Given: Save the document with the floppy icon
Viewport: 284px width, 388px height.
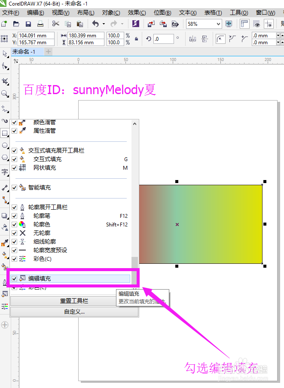Looking at the screenshot, I should 28,24.
